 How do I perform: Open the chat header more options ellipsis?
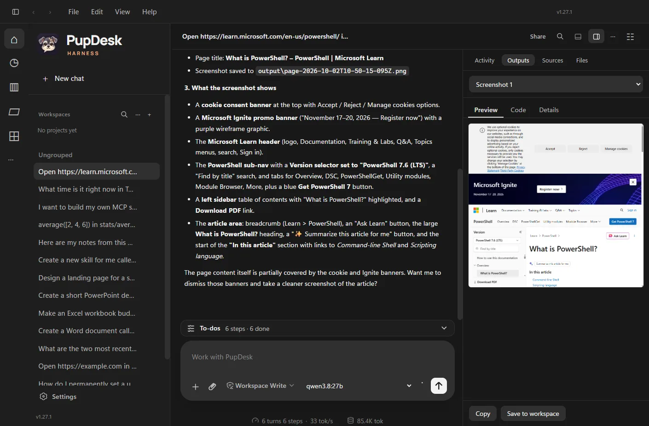pos(613,36)
